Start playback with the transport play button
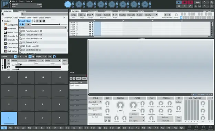 pos(179,2)
